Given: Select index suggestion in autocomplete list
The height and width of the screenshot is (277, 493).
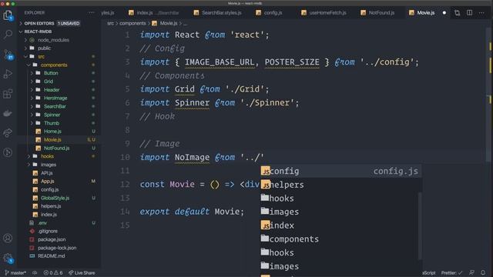Looking at the screenshot, I should click(341, 225).
